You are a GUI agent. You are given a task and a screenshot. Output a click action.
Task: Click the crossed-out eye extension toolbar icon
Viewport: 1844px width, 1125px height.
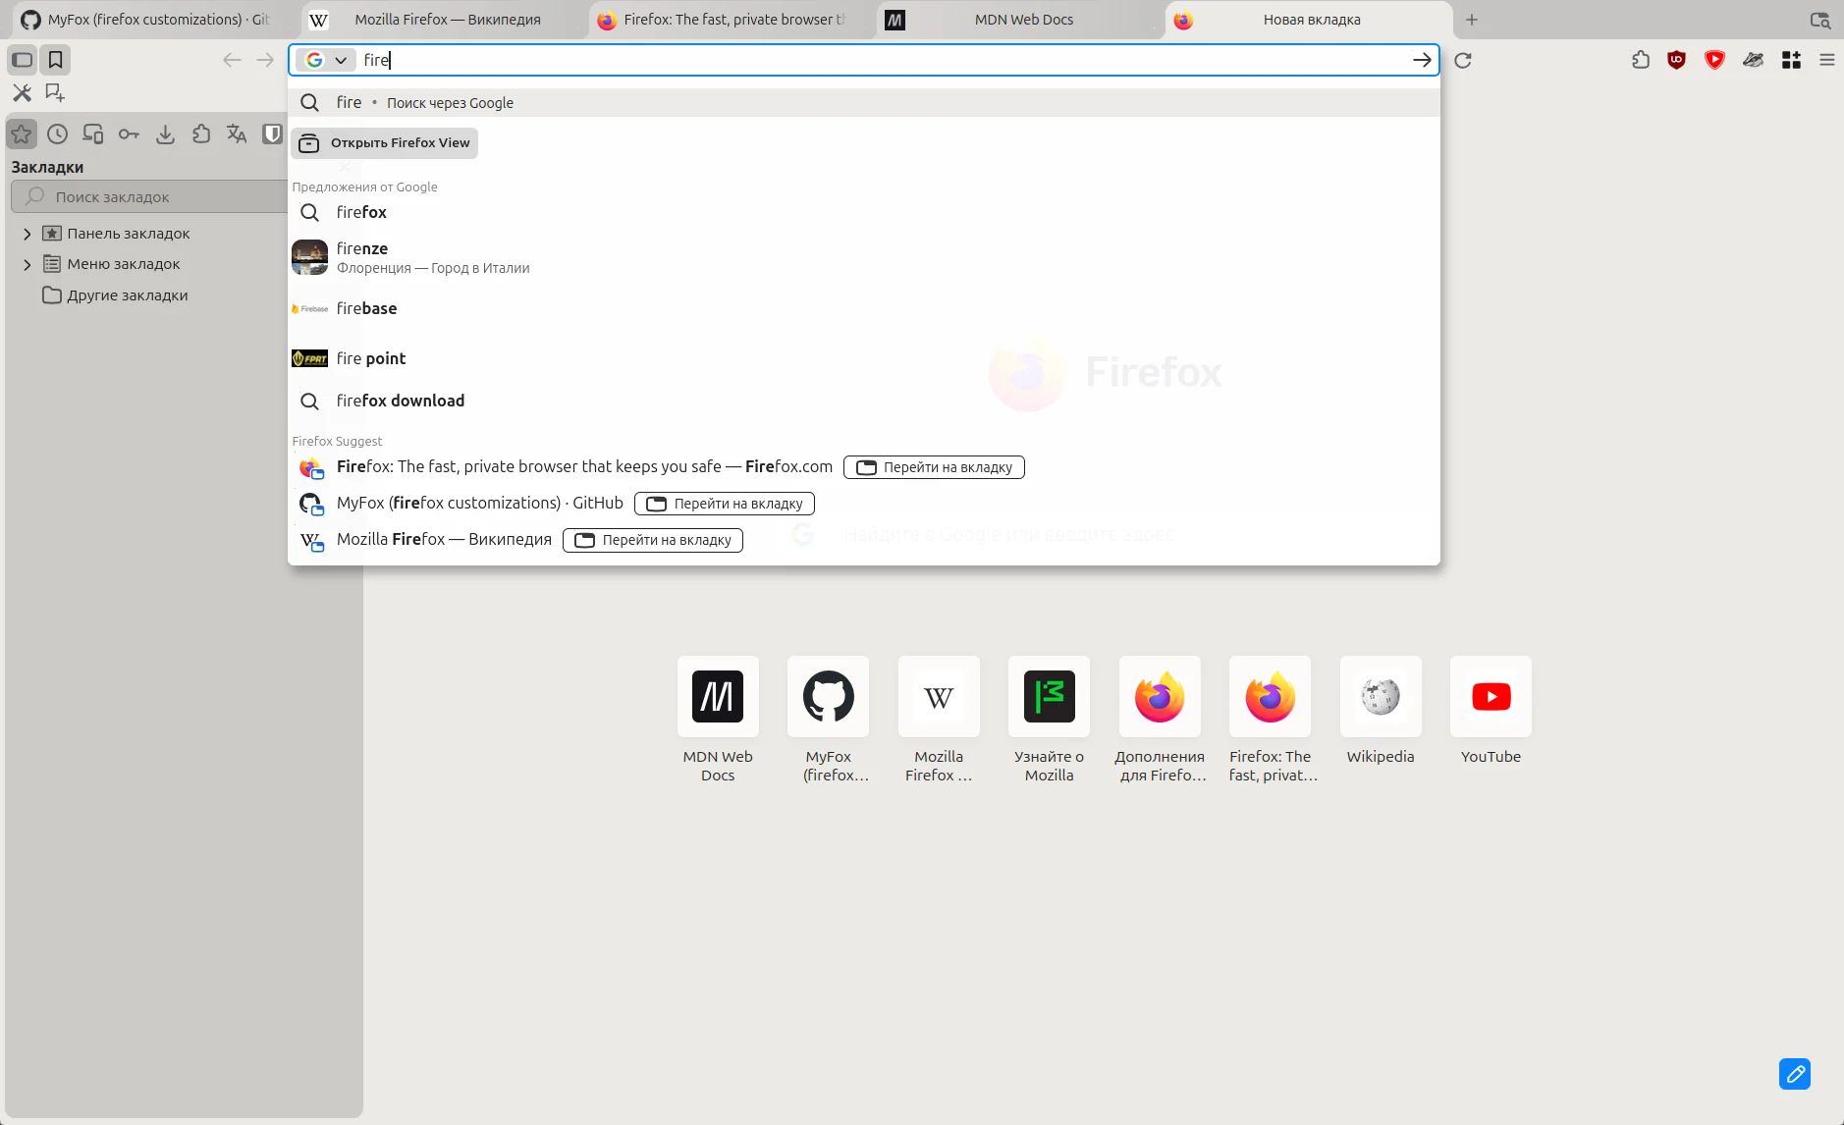coord(1753,60)
